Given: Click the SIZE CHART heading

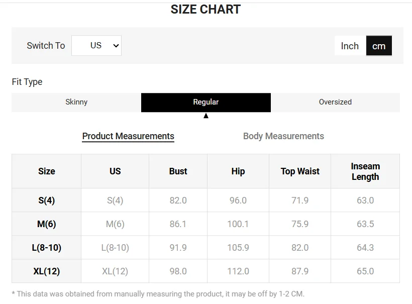Looking at the screenshot, I should (x=205, y=10).
